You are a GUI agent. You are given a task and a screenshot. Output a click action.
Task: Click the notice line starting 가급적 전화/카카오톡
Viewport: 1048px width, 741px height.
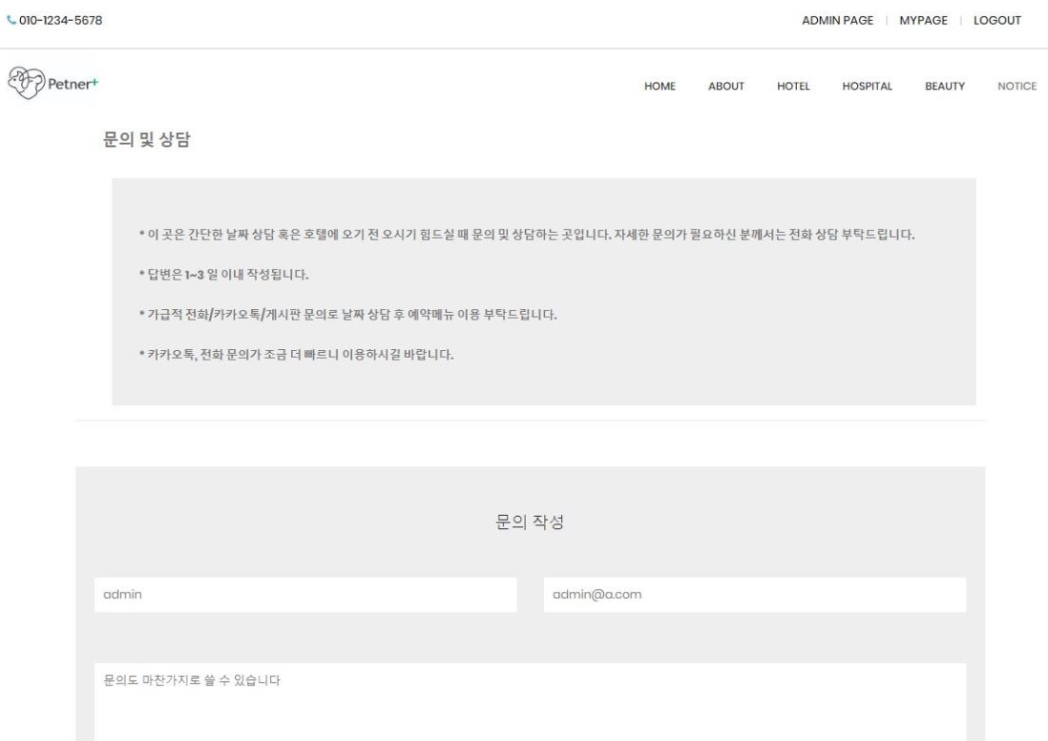(347, 315)
